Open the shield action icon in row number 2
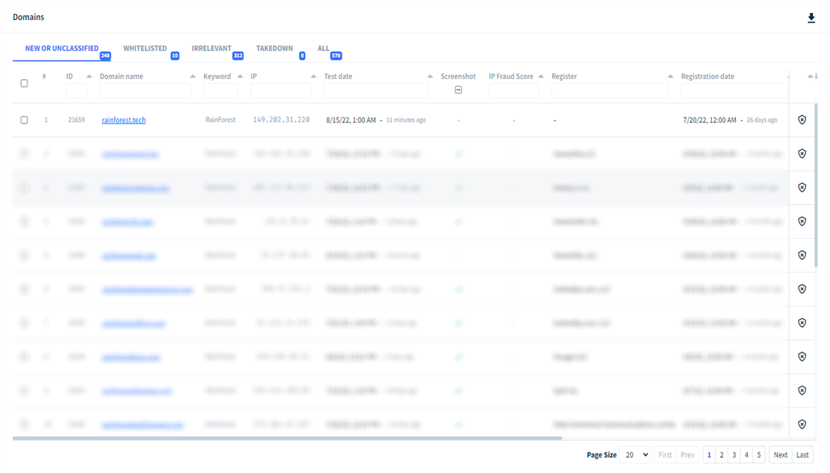 coord(802,154)
